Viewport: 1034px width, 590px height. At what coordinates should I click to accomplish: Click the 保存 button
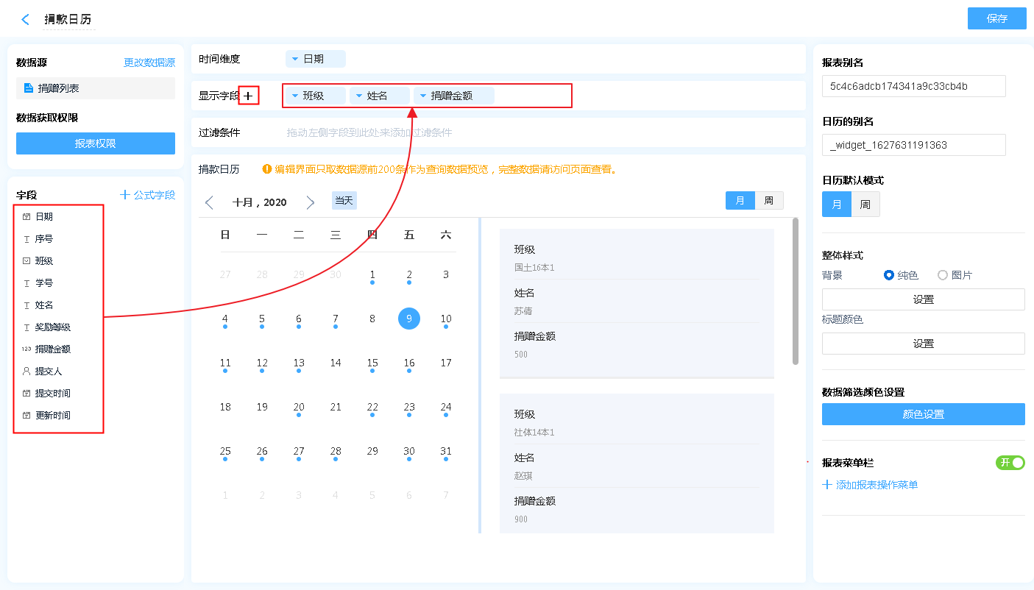pyautogui.click(x=996, y=19)
